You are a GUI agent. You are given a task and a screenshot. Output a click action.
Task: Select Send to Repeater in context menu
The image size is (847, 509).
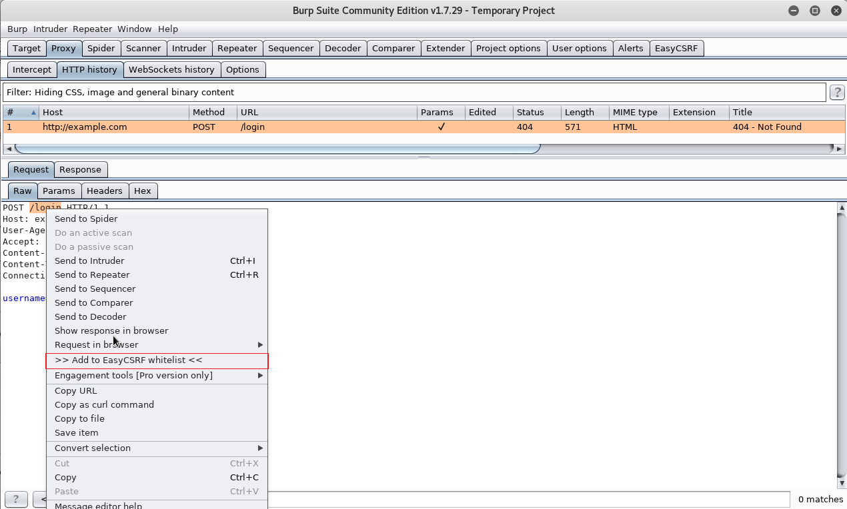(157, 274)
